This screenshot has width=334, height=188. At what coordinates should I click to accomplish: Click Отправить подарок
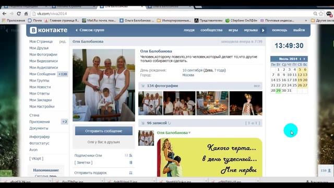pyautogui.click(x=90, y=173)
